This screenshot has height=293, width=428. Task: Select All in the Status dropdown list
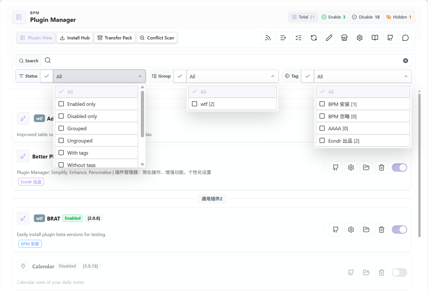tap(96, 92)
